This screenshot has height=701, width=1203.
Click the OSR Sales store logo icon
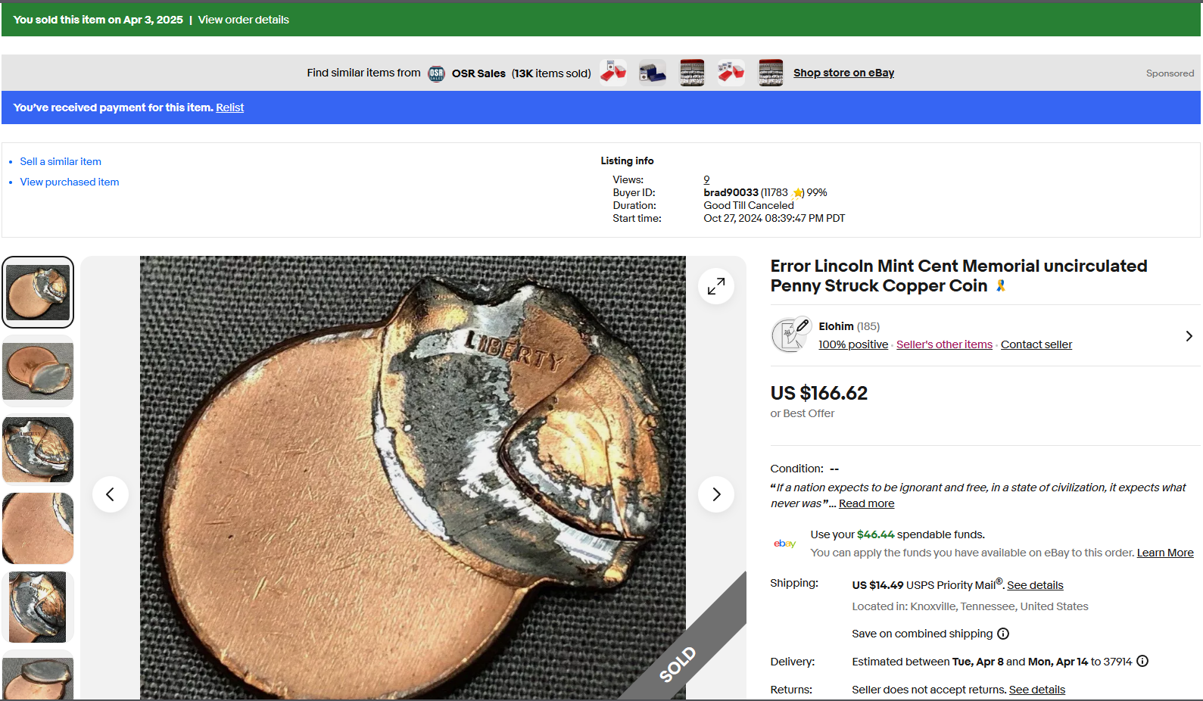click(x=436, y=73)
